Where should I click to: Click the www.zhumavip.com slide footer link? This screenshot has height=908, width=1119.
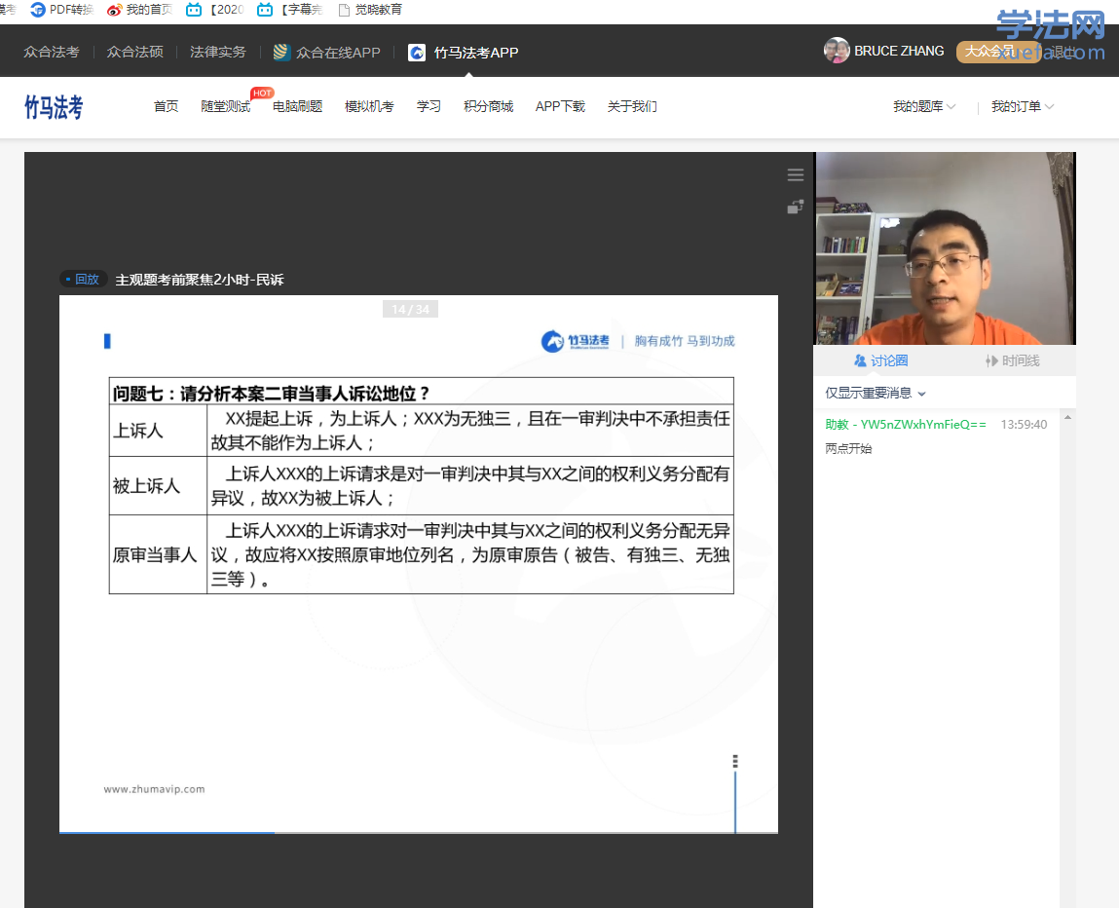click(154, 789)
